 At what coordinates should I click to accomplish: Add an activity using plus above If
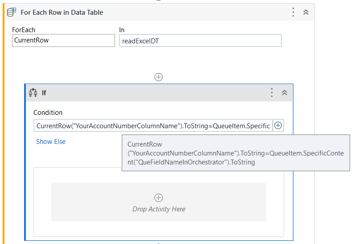(158, 77)
